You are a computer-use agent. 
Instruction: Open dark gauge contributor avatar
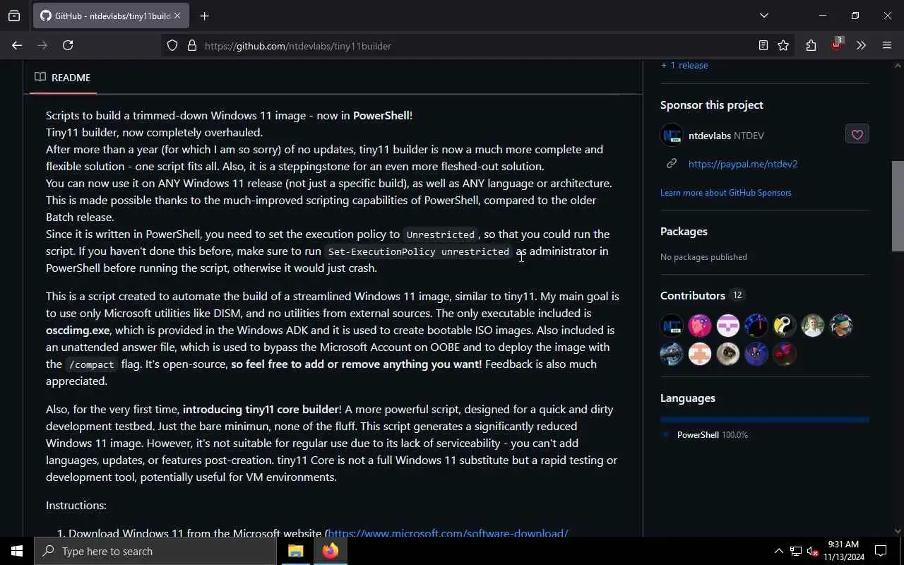756,326
